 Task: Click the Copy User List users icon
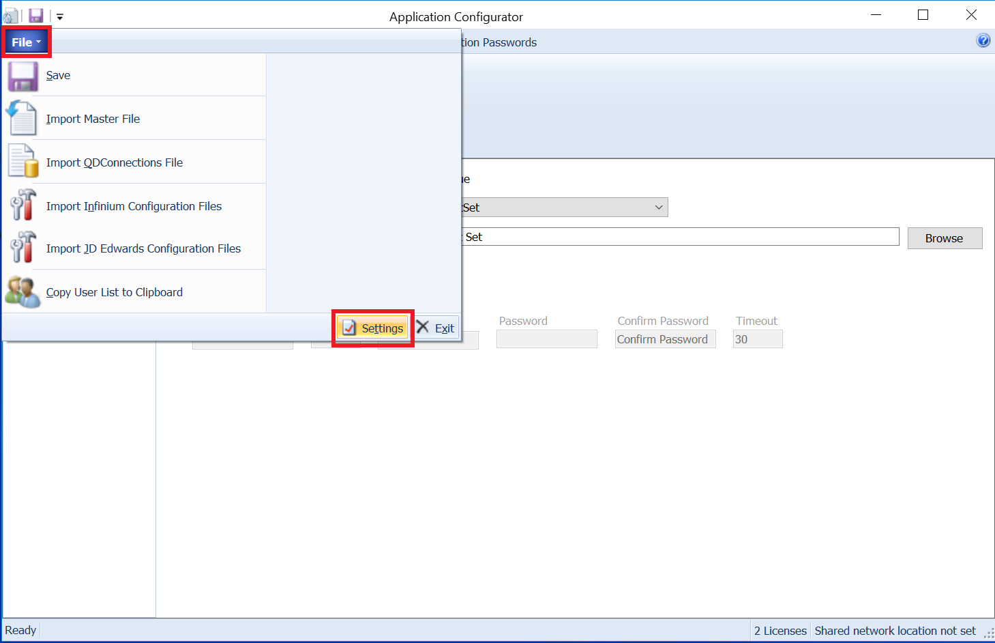click(23, 291)
